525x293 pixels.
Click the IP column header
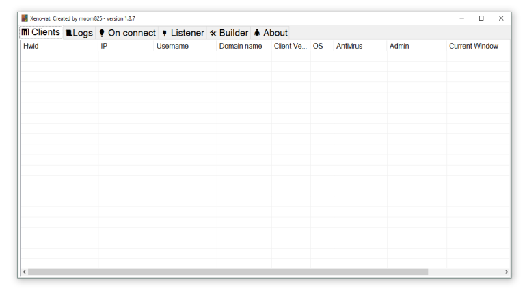[x=126, y=46]
